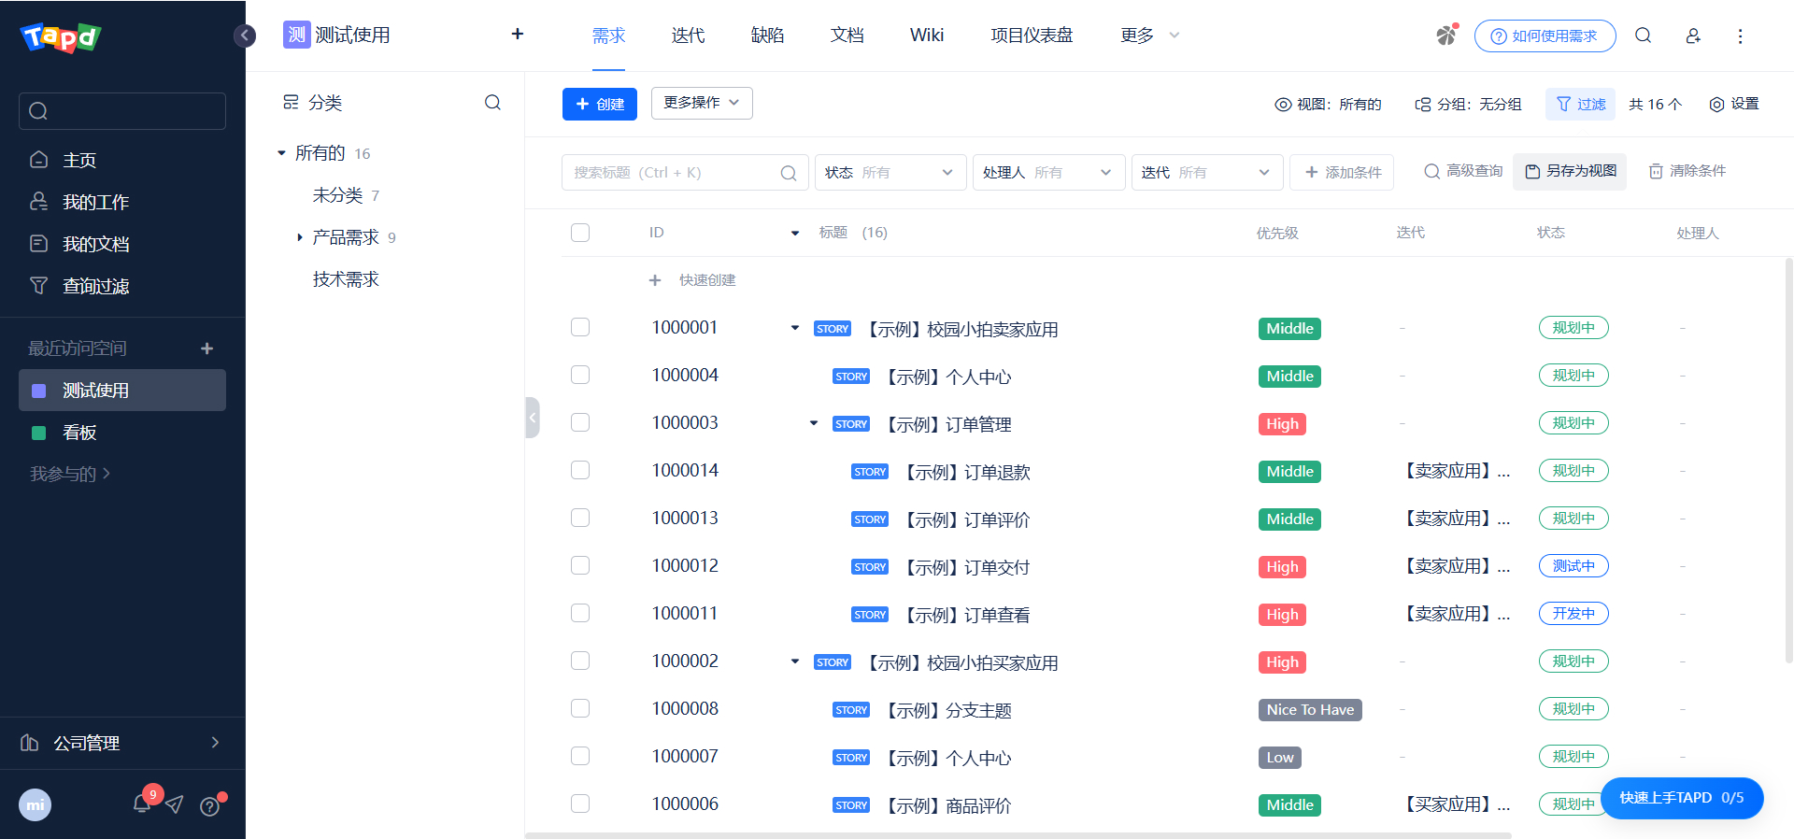
Task: Open 如何使用需求 help link
Action: (1545, 36)
